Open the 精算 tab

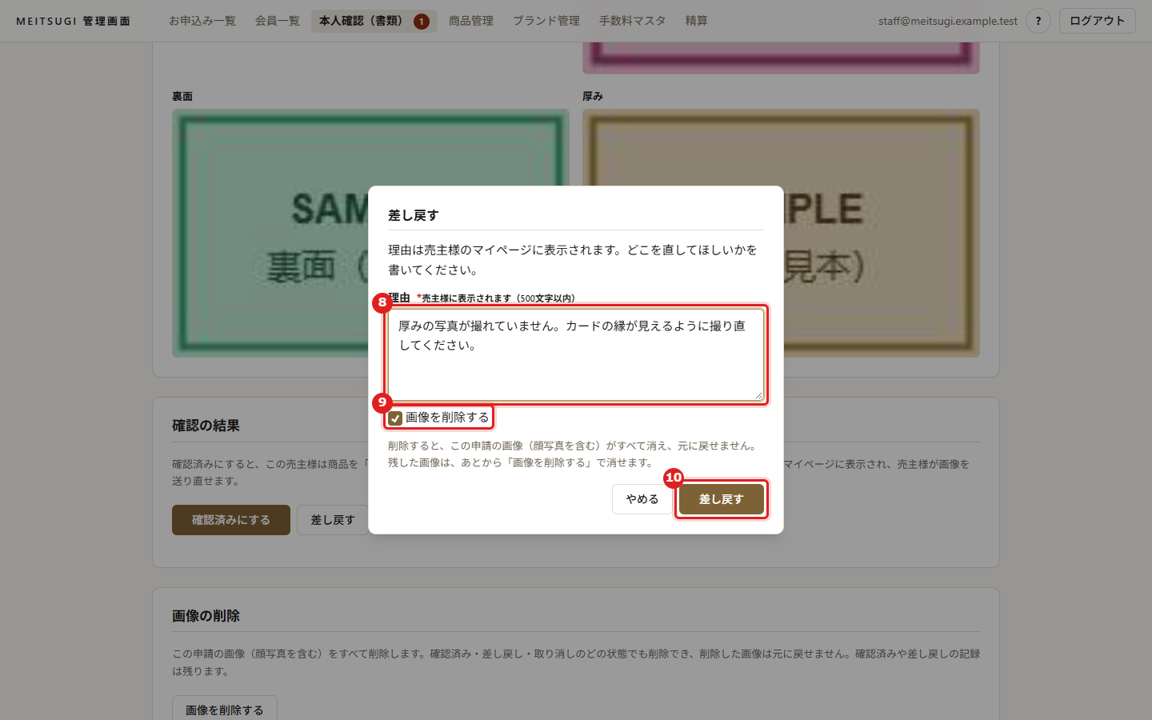click(x=697, y=21)
